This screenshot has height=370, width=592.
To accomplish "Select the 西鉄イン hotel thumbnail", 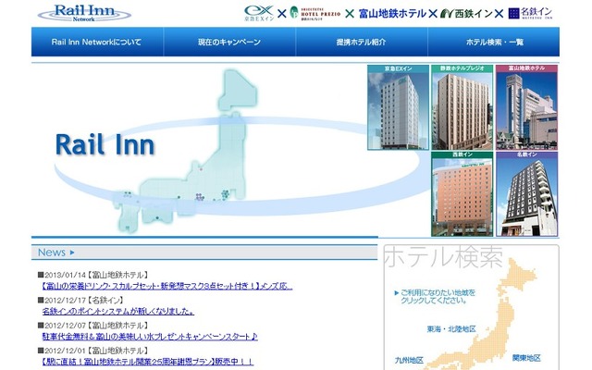I will 462,194.
